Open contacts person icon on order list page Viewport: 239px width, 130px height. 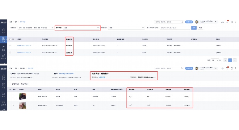(x=222, y=22)
